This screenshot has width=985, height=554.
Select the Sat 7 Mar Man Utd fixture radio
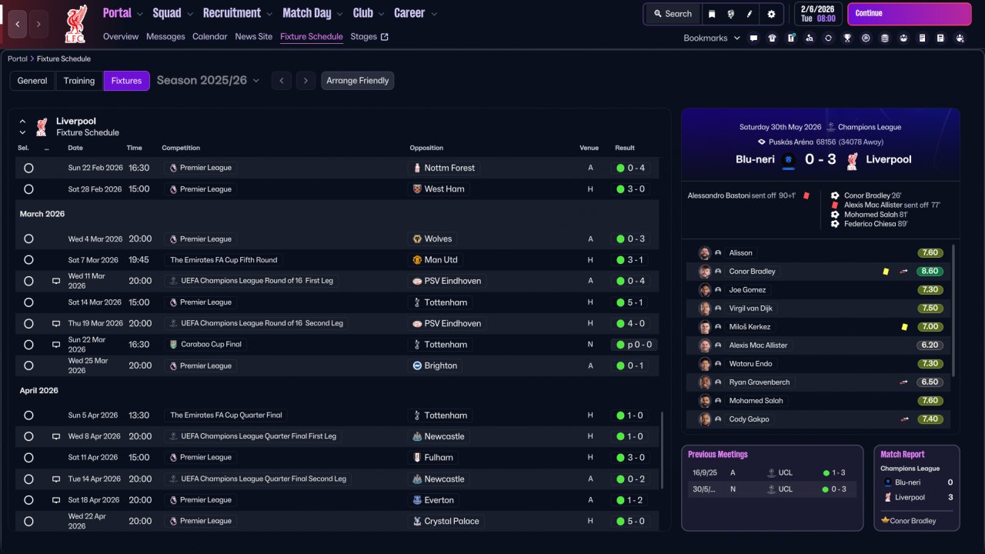pyautogui.click(x=28, y=260)
